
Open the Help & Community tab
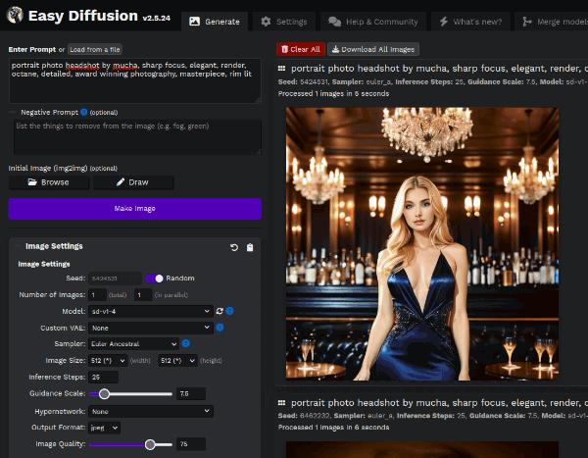[373, 22]
